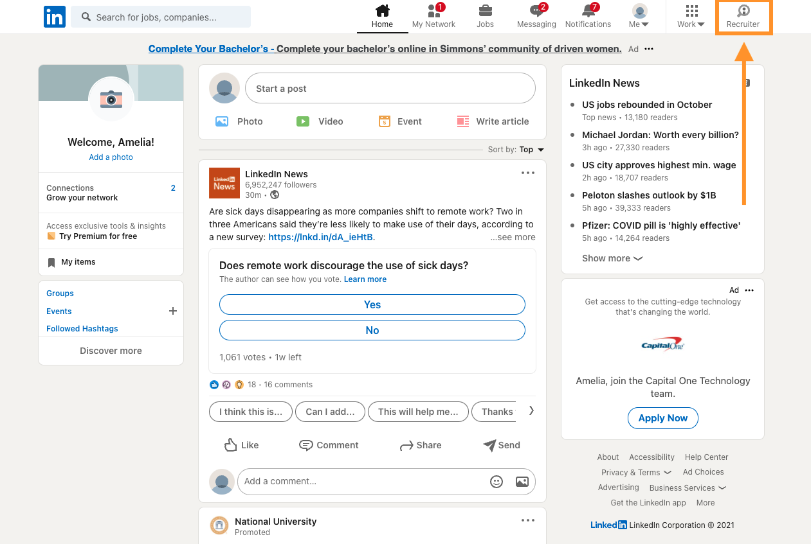
Task: Open Groups link
Action: coord(60,294)
